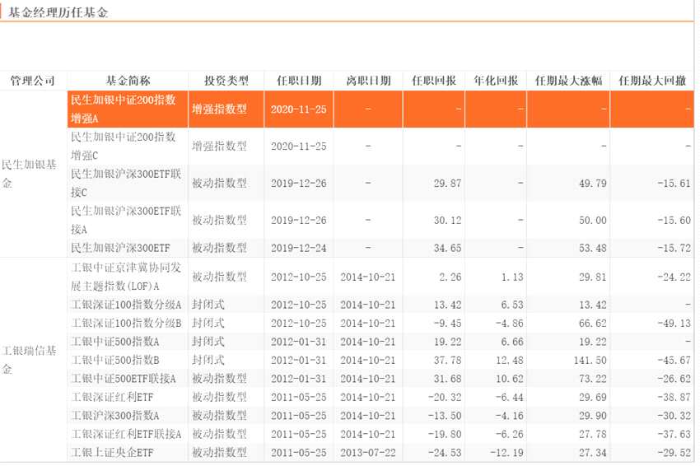Select highlighted row date 2020-11-25
This screenshot has width=700, height=466.
pos(299,110)
